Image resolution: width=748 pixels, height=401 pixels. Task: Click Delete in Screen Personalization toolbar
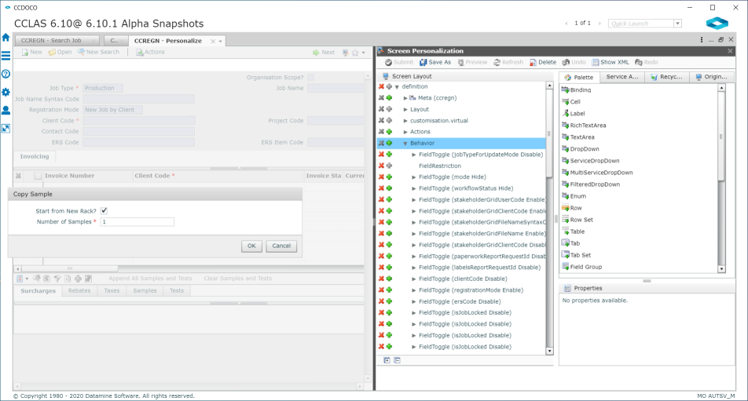543,63
